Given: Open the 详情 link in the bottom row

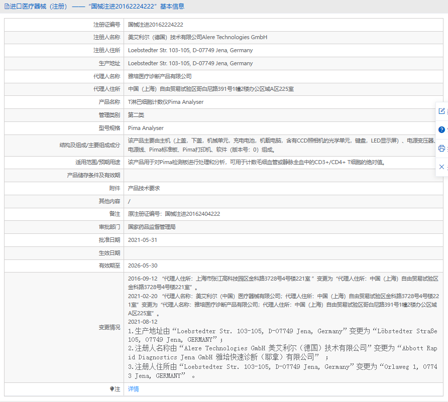Looking at the screenshot, I should tap(133, 389).
